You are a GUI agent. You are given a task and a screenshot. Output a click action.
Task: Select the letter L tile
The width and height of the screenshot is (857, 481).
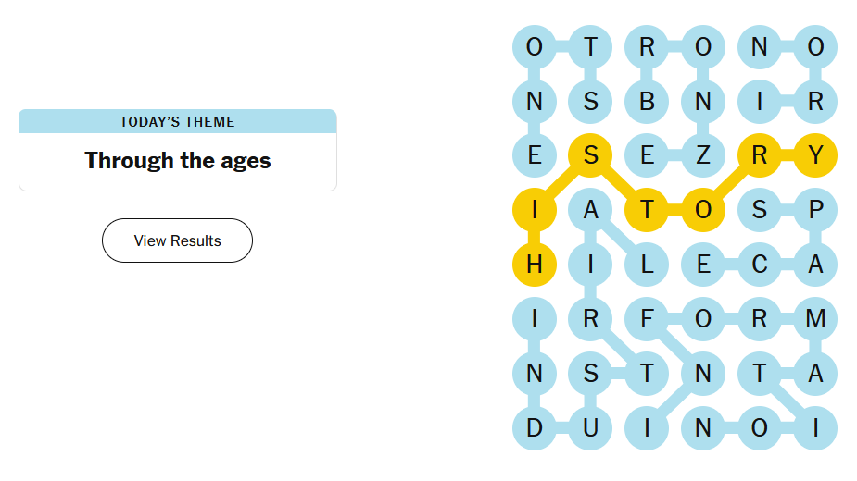coord(647,265)
